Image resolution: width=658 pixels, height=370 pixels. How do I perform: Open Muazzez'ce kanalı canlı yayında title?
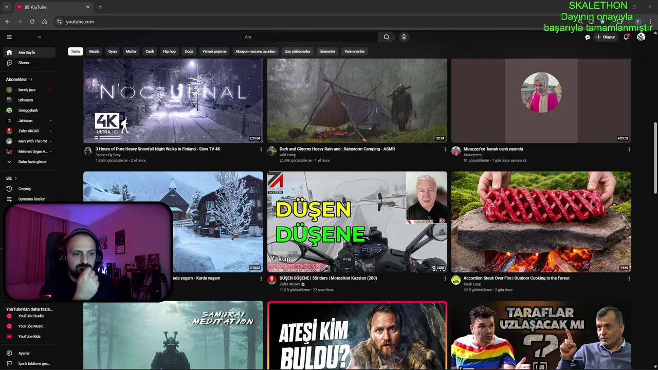click(x=493, y=149)
